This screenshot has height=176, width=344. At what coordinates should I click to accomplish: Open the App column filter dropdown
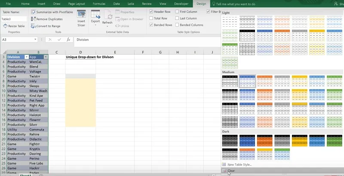coord(46,57)
